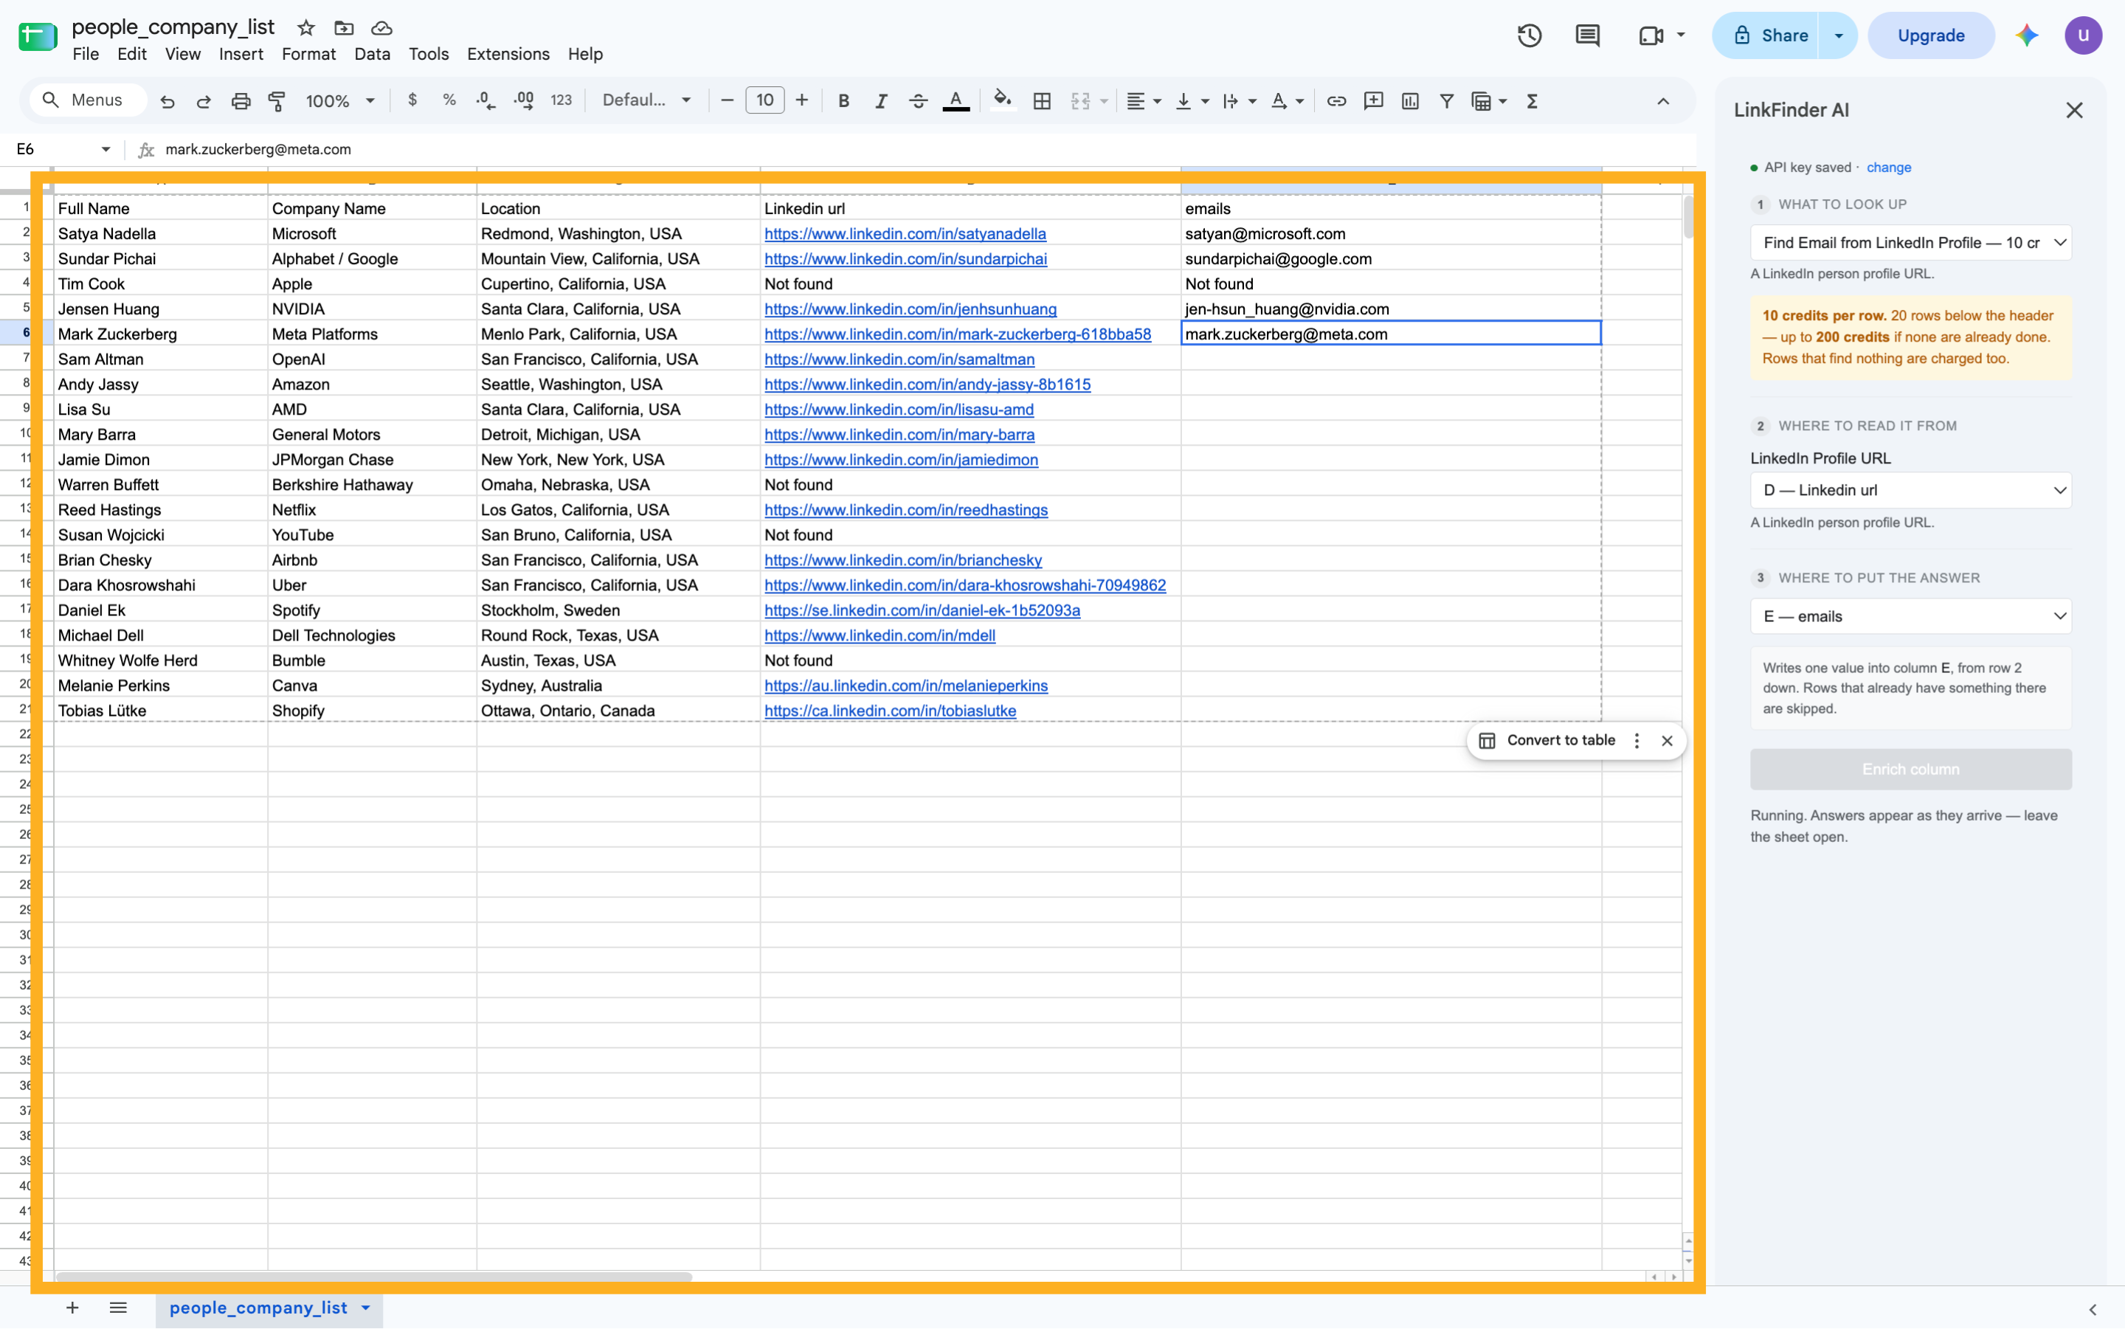Format as currency with dollar icon
Viewport: 2125px width, 1329px height.
412,100
